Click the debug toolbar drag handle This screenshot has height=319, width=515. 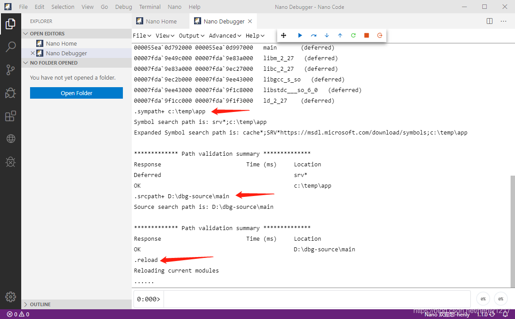tap(284, 35)
